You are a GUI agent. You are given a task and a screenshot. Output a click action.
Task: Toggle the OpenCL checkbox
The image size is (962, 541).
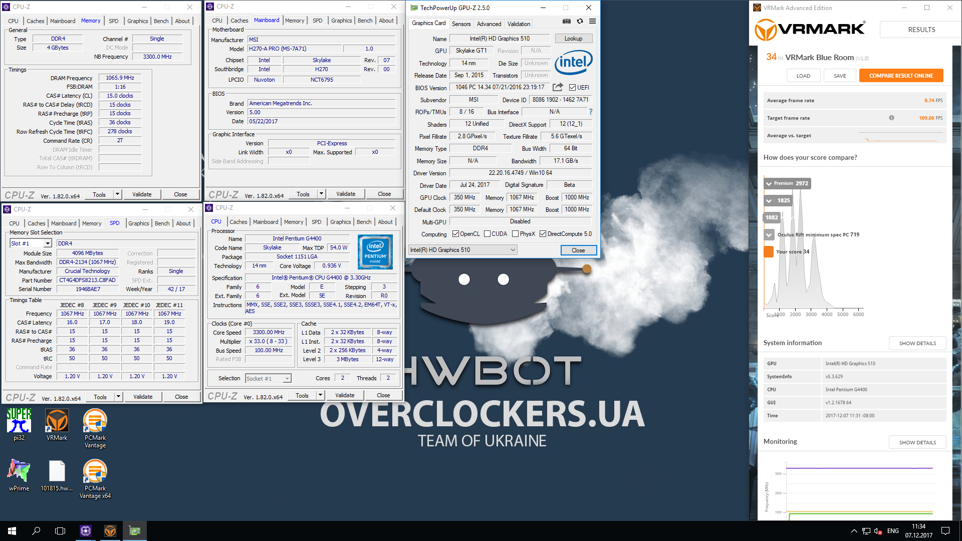455,234
